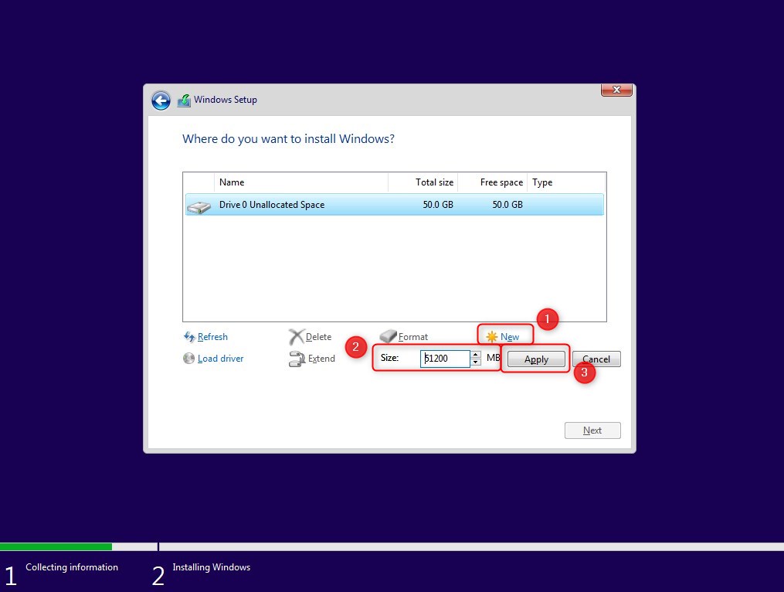Click the New link to create partition
The image size is (784, 592).
point(510,337)
